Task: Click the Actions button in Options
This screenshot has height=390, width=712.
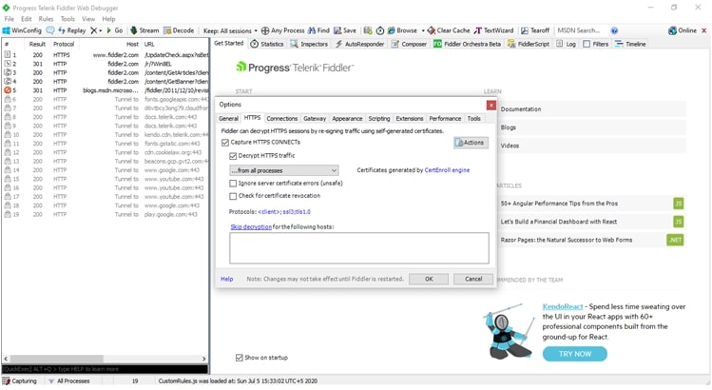Action: 471,143
